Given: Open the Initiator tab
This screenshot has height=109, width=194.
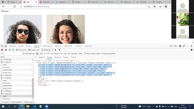Looking at the screenshot, I should [x=66, y=57].
